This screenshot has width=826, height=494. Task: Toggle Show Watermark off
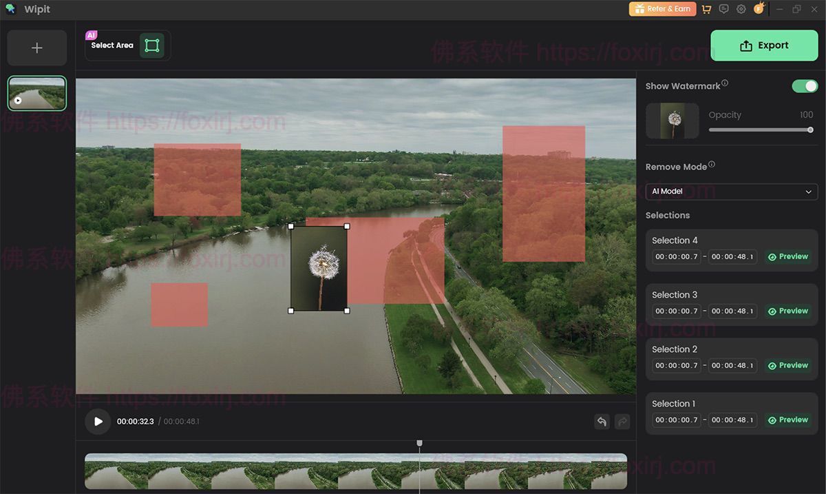coord(804,85)
